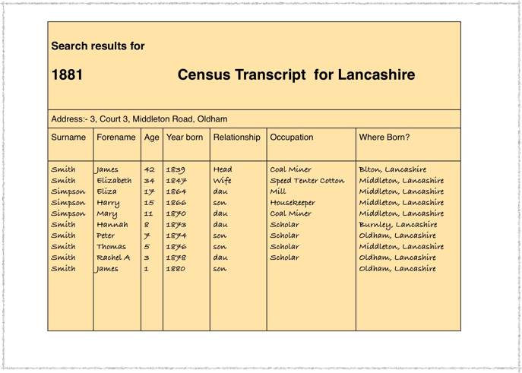This screenshot has height=373, width=522.
Task: Select the Occupation column header
Action: tap(292, 138)
